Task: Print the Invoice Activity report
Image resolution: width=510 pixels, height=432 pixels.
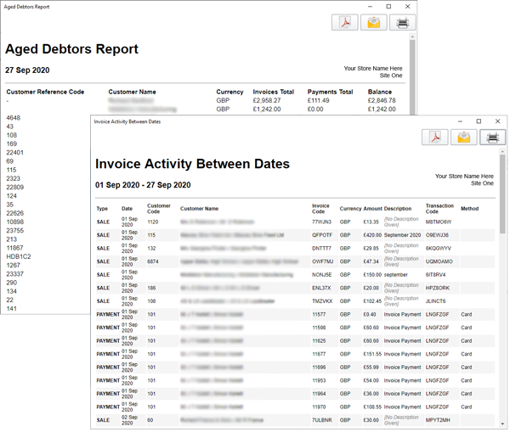Action: 491,137
